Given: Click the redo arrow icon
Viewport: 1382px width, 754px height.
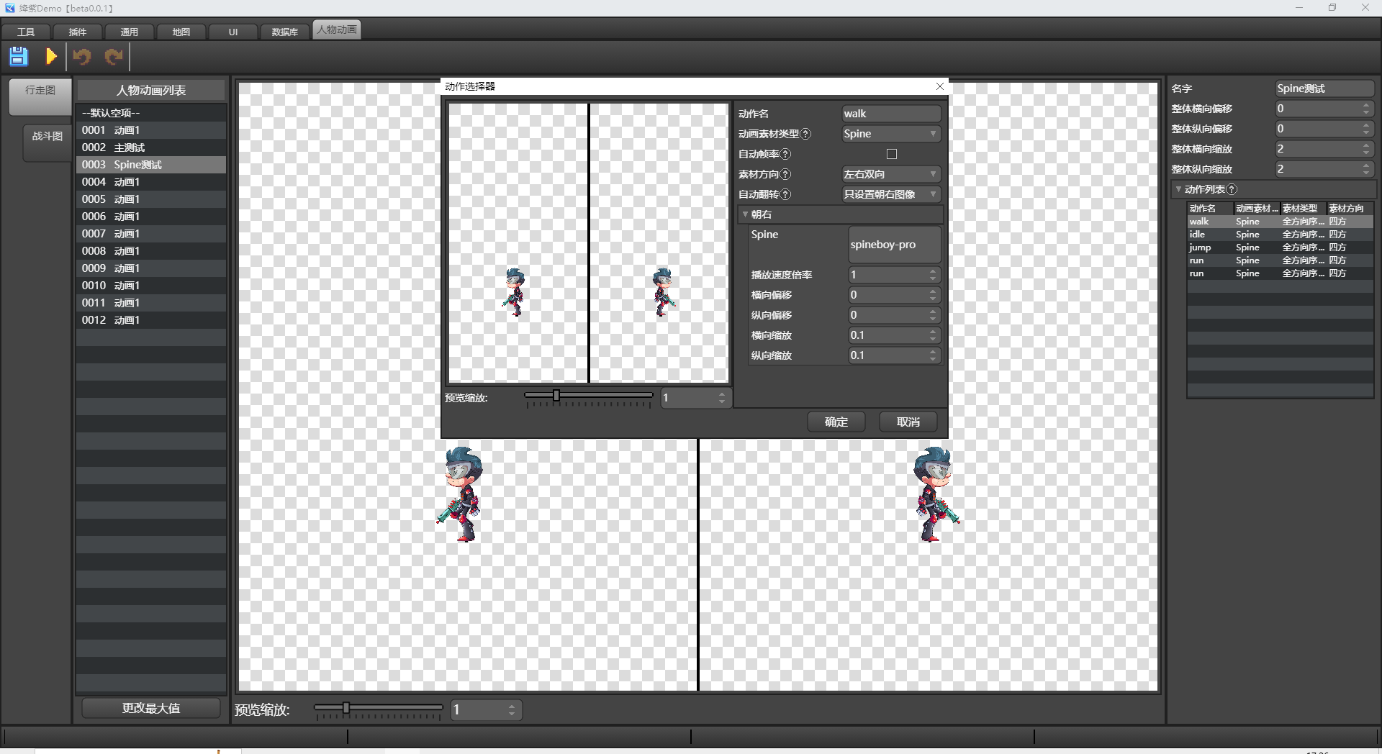Looking at the screenshot, I should (113, 56).
